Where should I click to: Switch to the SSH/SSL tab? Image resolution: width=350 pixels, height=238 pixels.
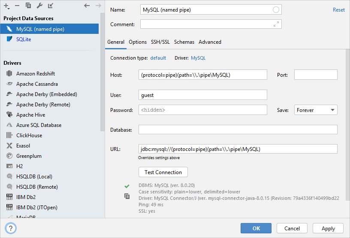coord(160,42)
